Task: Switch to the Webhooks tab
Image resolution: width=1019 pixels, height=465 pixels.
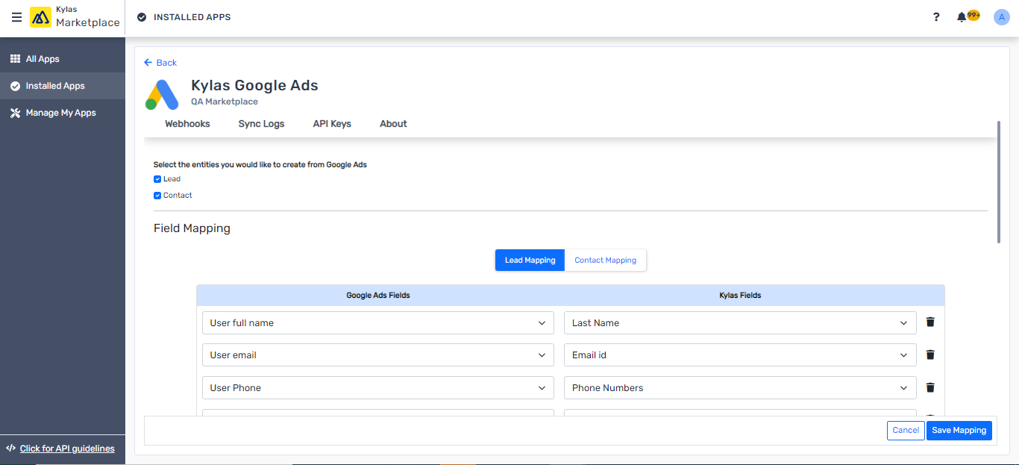Action: coord(187,124)
